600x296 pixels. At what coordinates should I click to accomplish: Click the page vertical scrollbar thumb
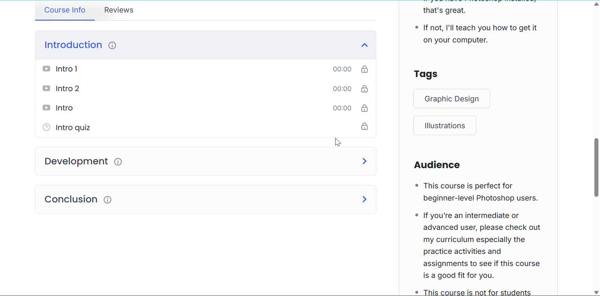(x=596, y=167)
